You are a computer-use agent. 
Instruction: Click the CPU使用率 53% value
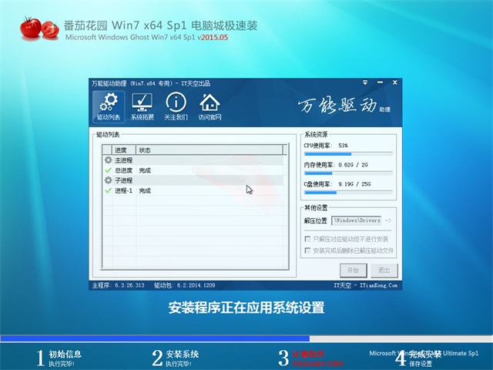(x=343, y=146)
